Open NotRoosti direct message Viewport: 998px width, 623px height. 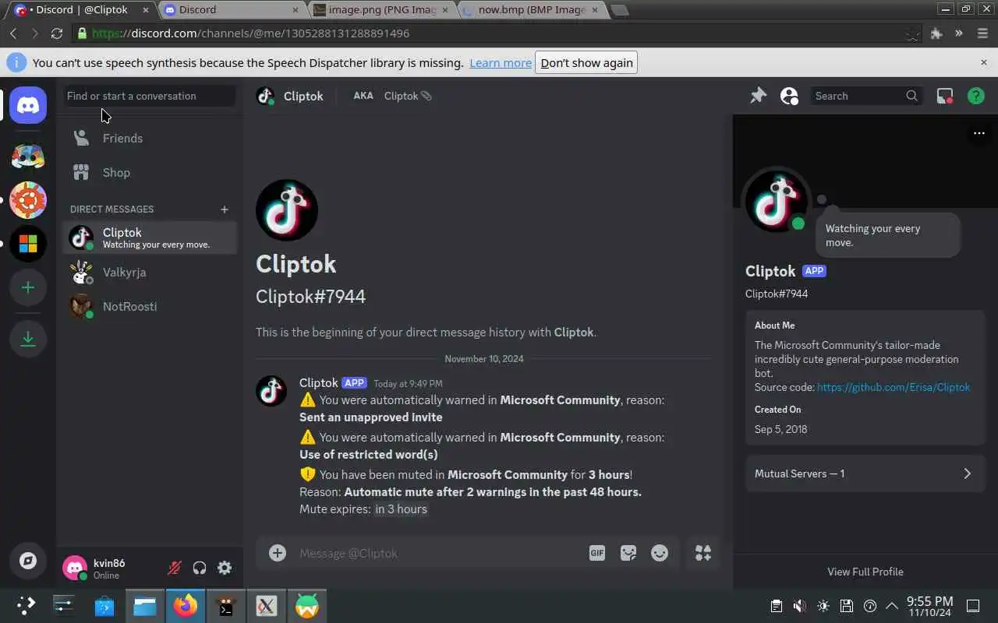pyautogui.click(x=150, y=306)
